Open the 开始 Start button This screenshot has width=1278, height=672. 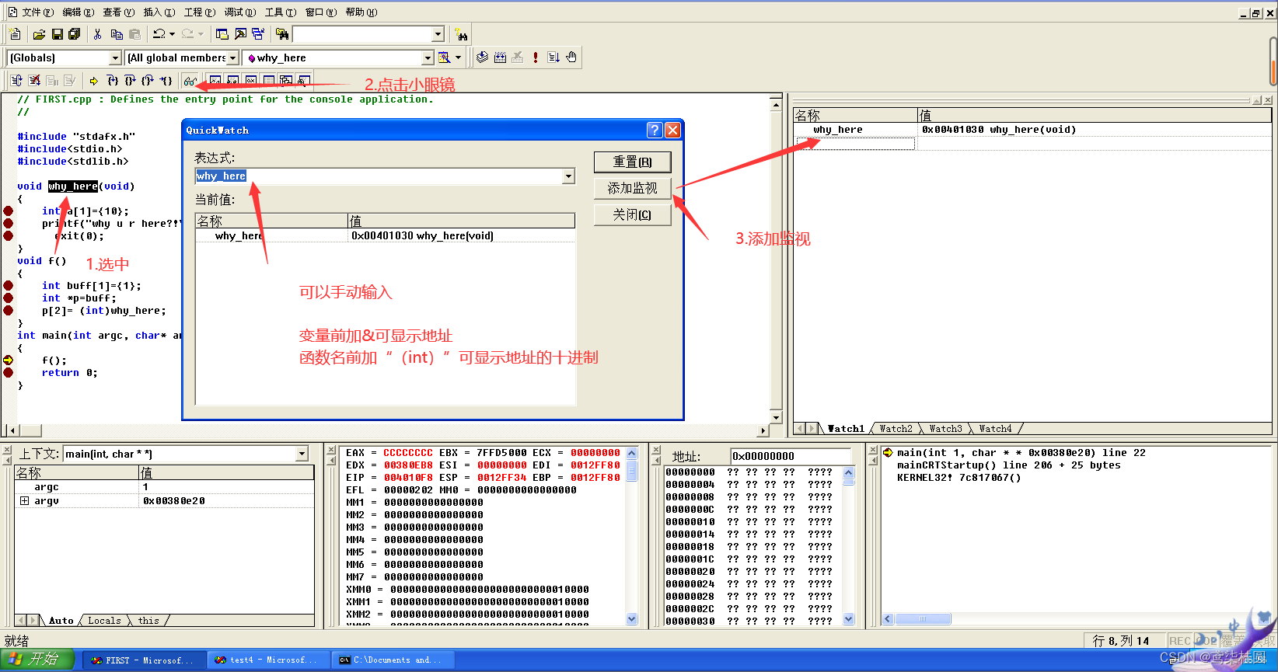[37, 659]
